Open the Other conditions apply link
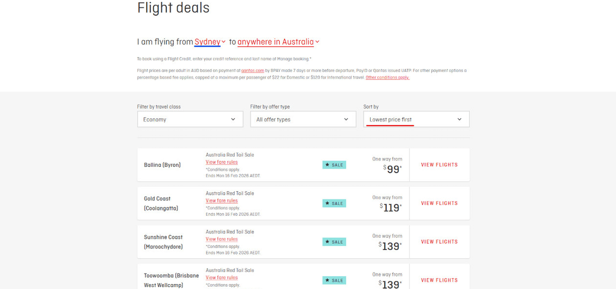This screenshot has height=289, width=616. [x=387, y=78]
